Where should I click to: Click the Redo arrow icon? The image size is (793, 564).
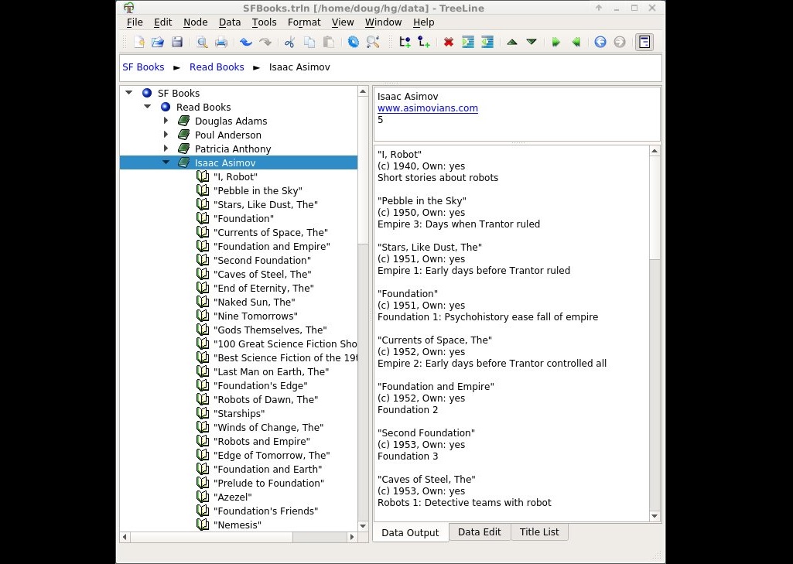pos(265,42)
